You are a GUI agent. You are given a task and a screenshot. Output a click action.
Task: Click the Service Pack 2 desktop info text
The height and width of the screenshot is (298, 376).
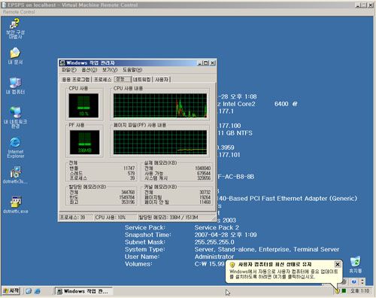pyautogui.click(x=217, y=227)
